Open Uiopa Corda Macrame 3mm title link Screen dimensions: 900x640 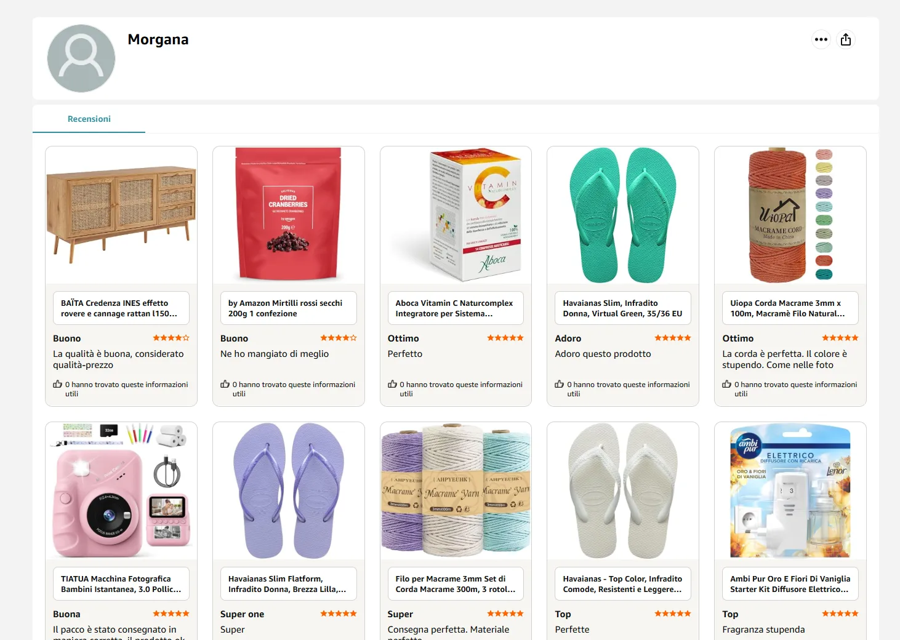click(790, 308)
